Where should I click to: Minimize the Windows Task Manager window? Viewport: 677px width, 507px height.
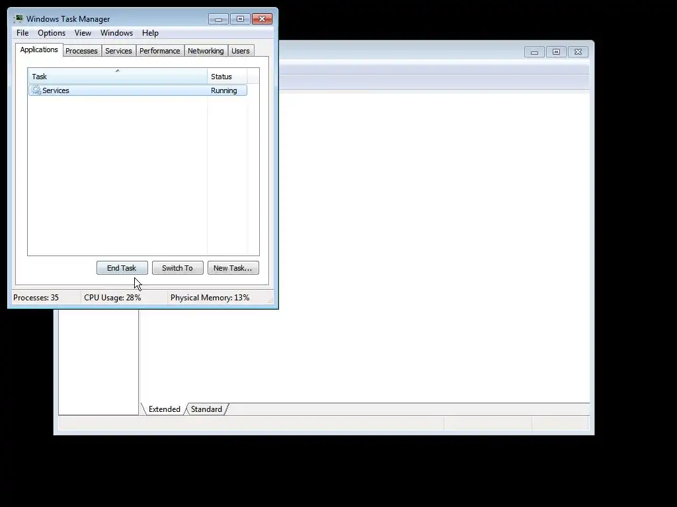[x=218, y=19]
